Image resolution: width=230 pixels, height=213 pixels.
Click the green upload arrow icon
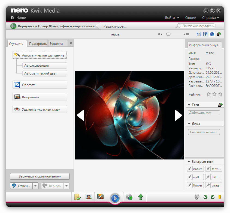(141, 197)
